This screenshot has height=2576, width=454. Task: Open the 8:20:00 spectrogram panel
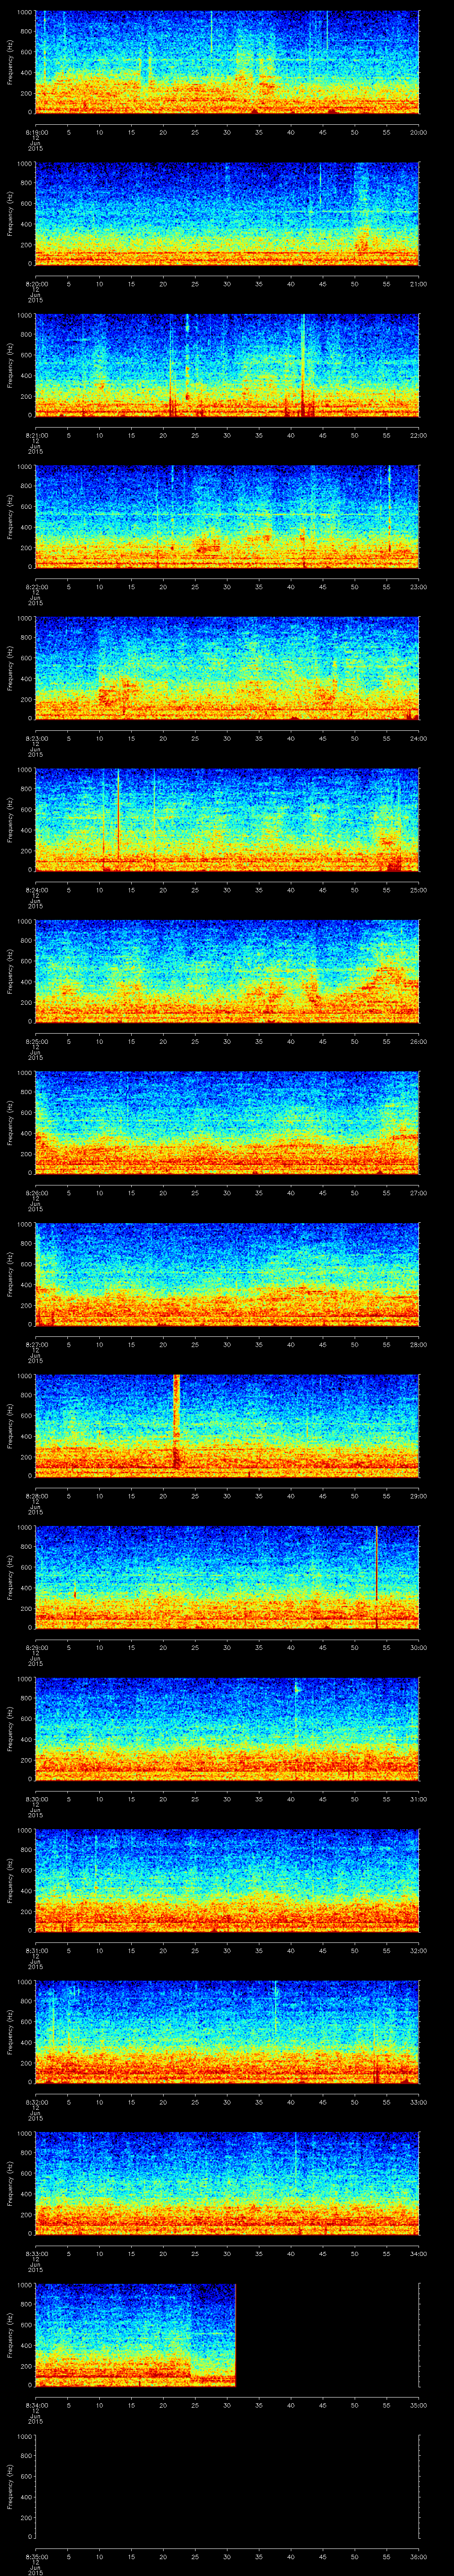pos(227,213)
